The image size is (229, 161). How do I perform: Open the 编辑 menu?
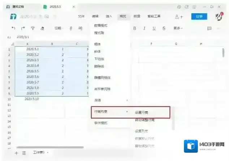tap(95, 16)
